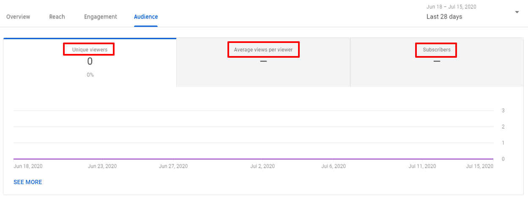The height and width of the screenshot is (198, 528).
Task: Click the SEE MORE link
Action: [28, 182]
